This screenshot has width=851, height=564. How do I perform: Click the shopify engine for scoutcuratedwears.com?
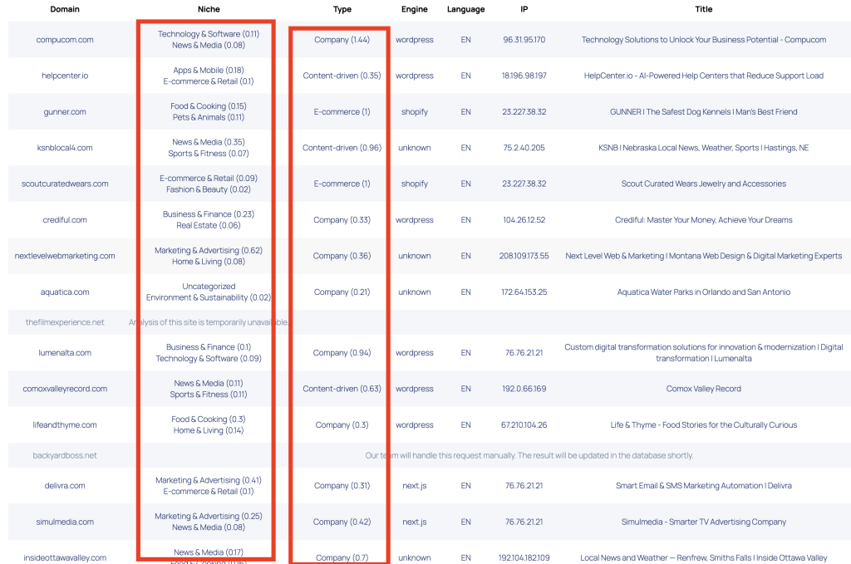pyautogui.click(x=414, y=184)
